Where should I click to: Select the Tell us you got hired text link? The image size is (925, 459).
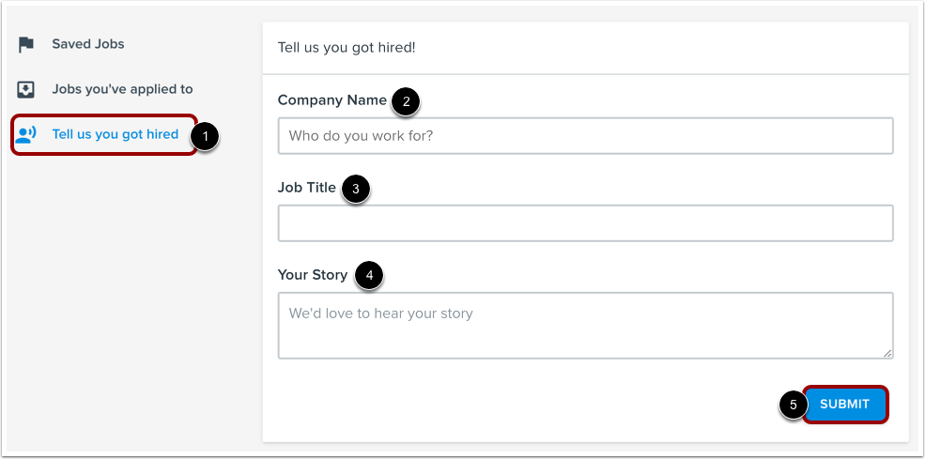tap(115, 134)
